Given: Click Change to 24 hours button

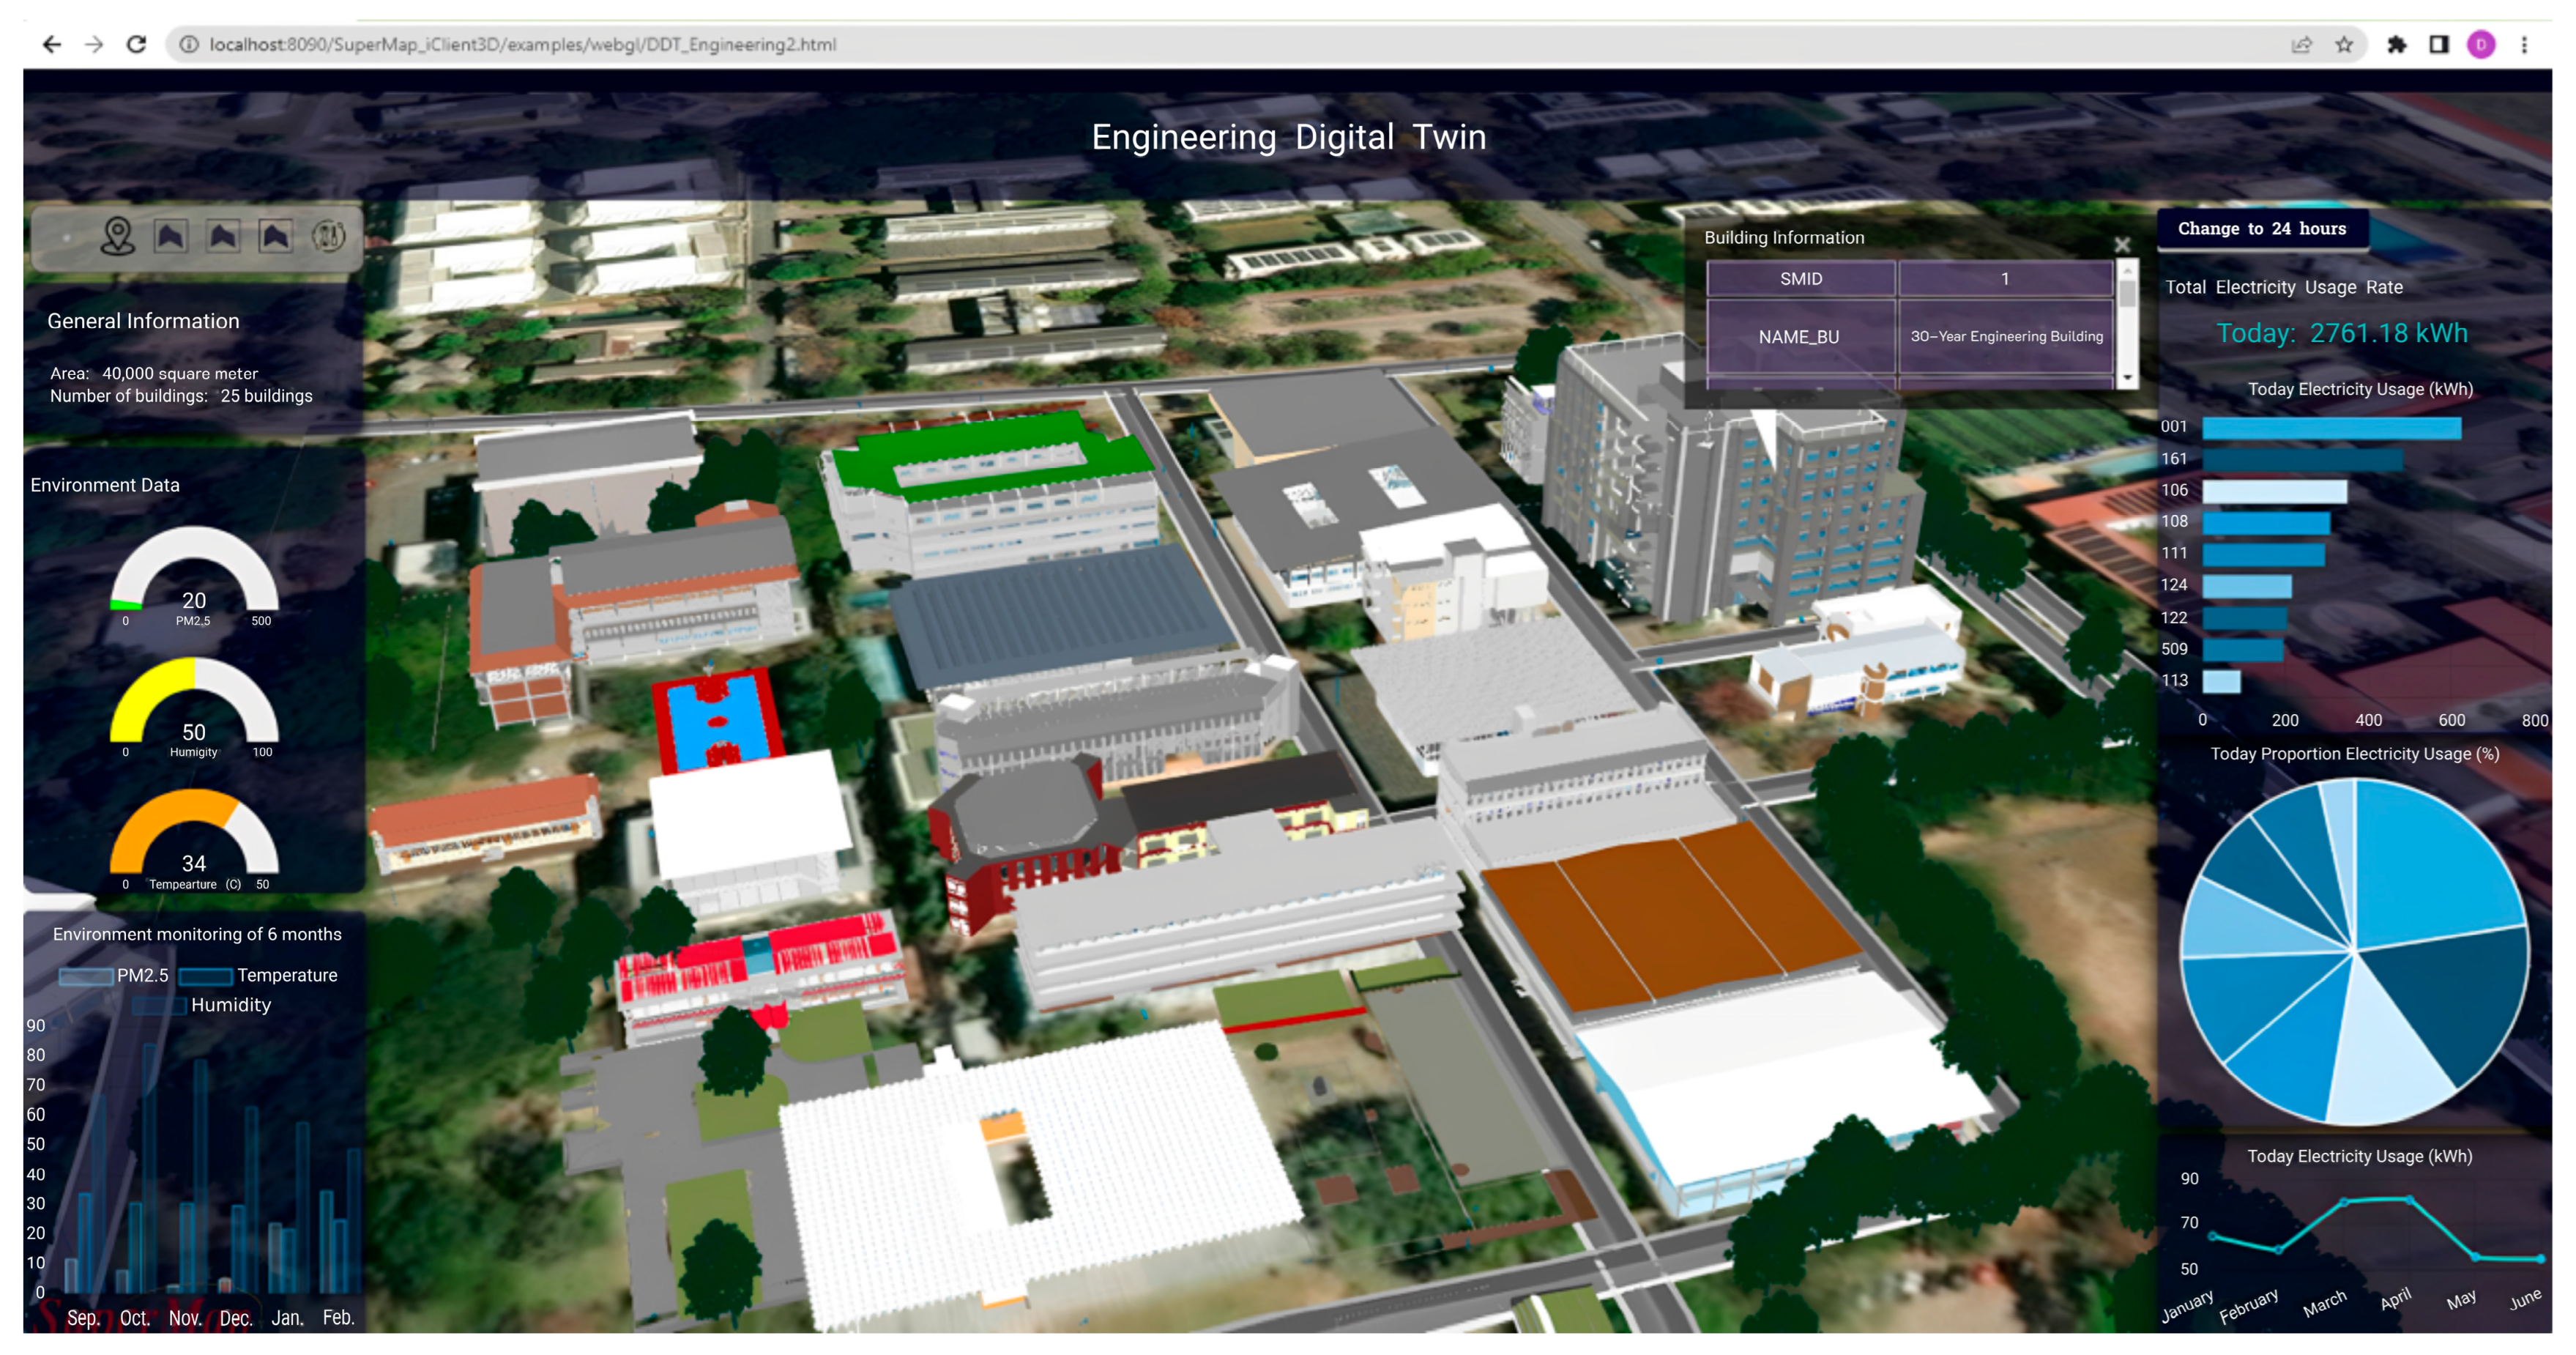Looking at the screenshot, I should coord(2261,229).
